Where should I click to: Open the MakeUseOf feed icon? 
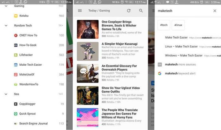pyautogui.click(x=16, y=75)
